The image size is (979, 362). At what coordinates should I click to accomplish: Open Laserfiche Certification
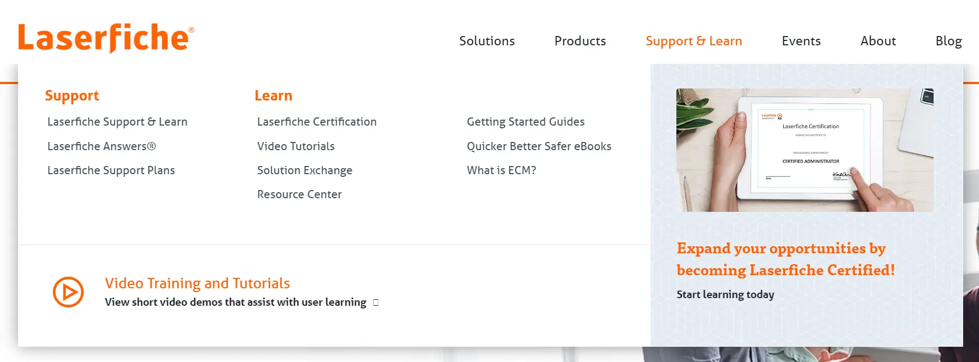click(317, 121)
